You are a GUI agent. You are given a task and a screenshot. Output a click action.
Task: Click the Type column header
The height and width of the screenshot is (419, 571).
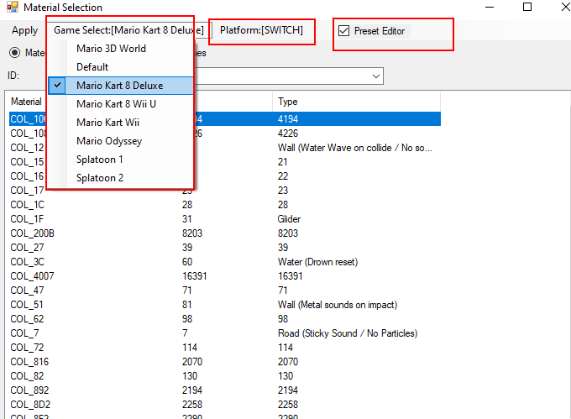click(x=356, y=102)
